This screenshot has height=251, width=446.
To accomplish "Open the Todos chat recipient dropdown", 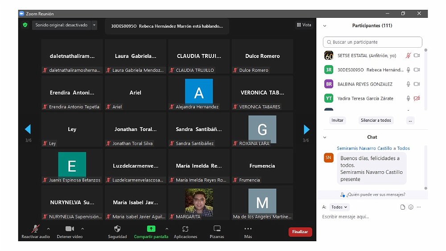I will (340, 207).
